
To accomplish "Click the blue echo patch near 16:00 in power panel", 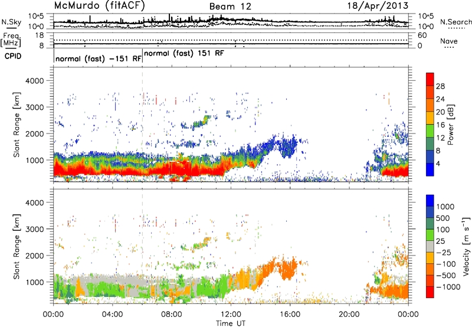I will 289,146.
